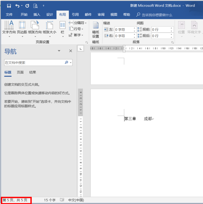Image resolution: width=203 pixels, height=204 pixels.
Task: Decrease 段后 spacing with the down arrow
Action: click(172, 37)
